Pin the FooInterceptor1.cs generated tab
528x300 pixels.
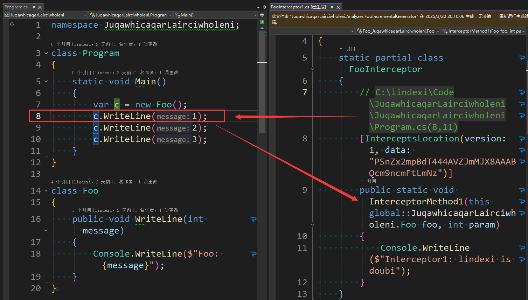(331, 7)
